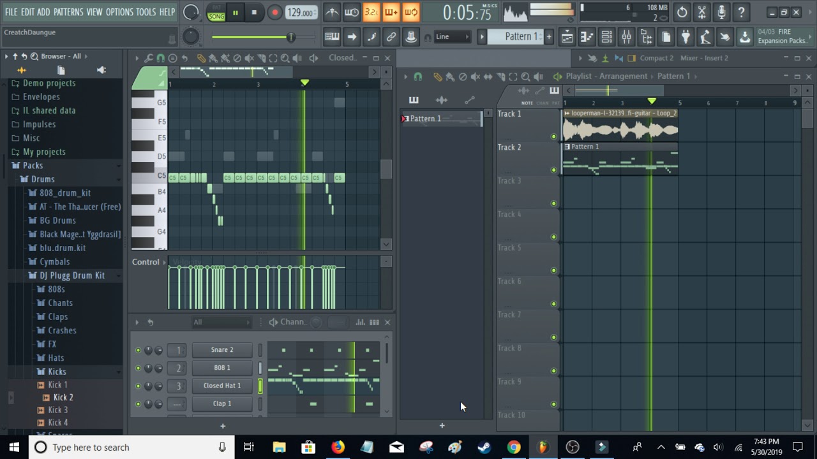Toggle loop recording button
This screenshot has width=817, height=459.
411,12
